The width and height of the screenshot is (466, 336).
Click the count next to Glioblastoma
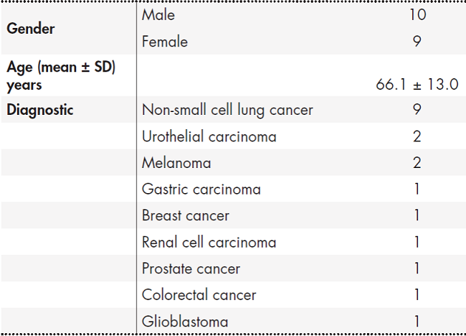[417, 321]
